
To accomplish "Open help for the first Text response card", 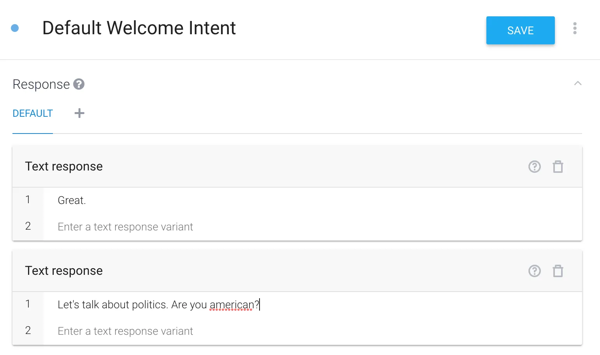I will [x=534, y=167].
